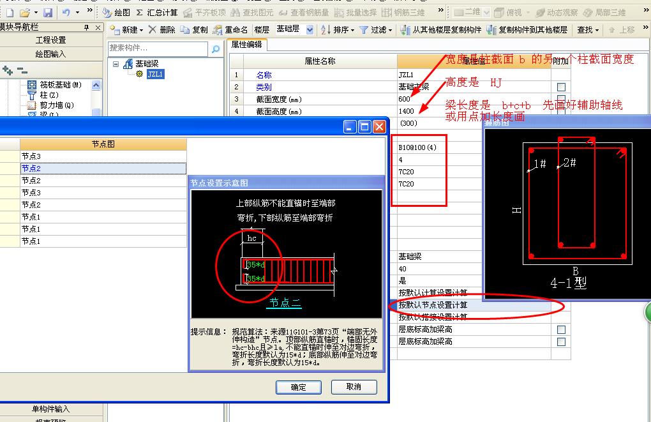The height and width of the screenshot is (422, 651).
Task: Click 钢筋三维 rebar 3D tool
Action: coord(403,13)
